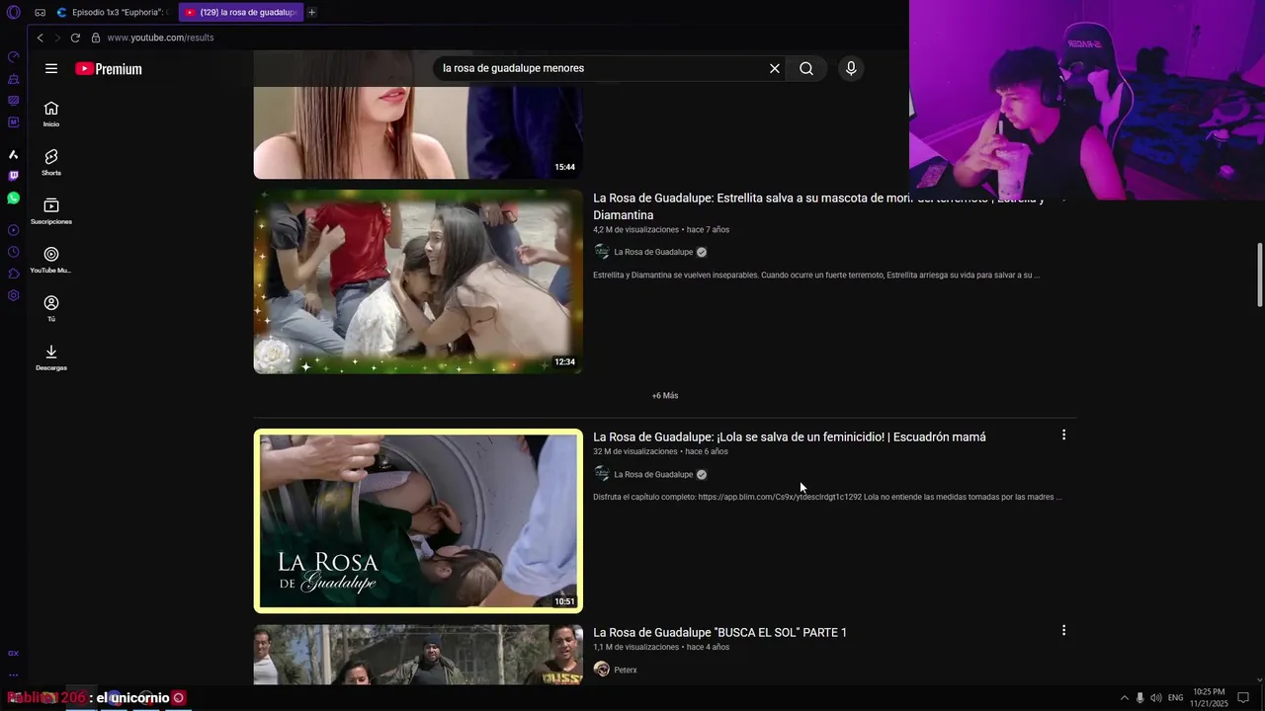
Task: Open the BUSCA EL SOL video thumbnail
Action: click(x=418, y=654)
